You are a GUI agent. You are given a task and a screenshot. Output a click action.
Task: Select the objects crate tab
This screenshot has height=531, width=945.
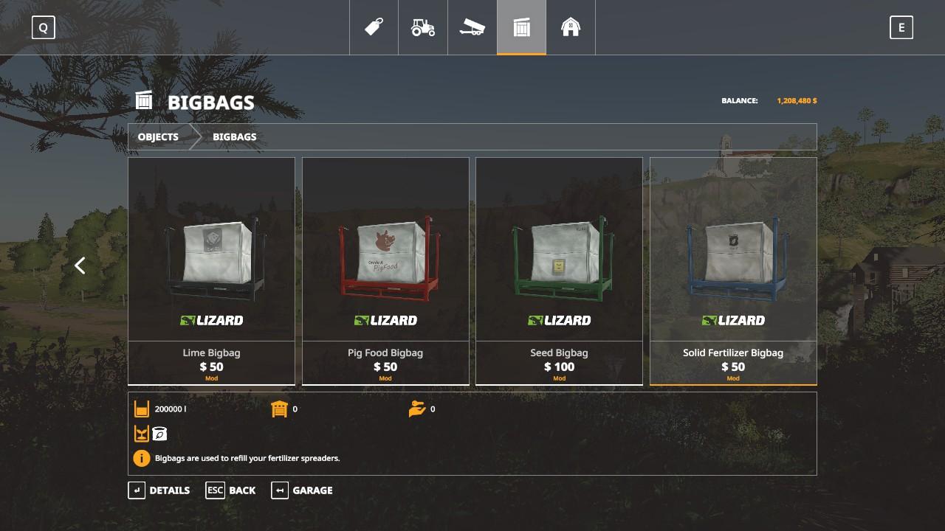click(x=521, y=27)
